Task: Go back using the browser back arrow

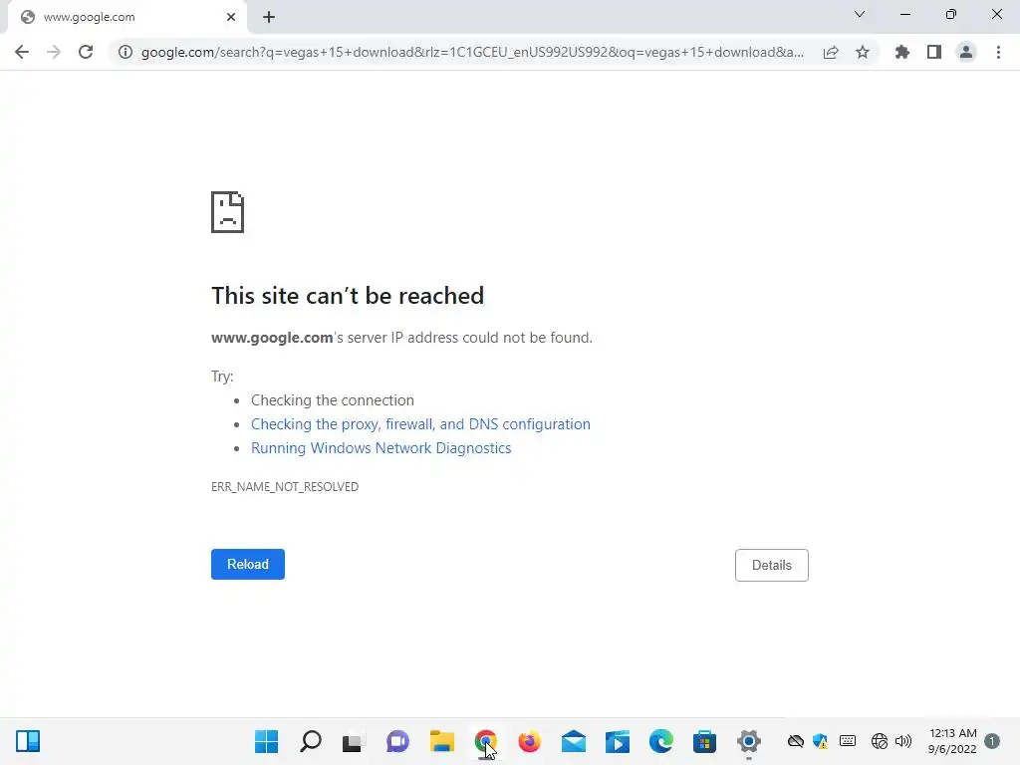Action: click(22, 52)
